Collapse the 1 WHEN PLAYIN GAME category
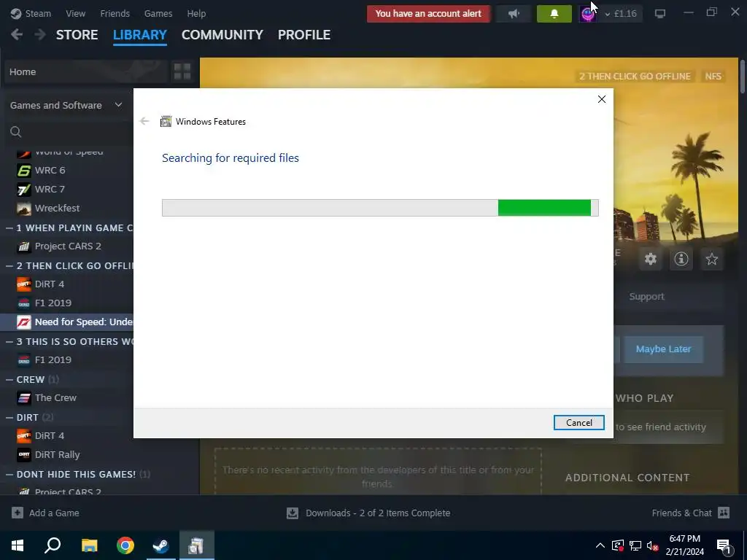747x560 pixels. tap(9, 227)
